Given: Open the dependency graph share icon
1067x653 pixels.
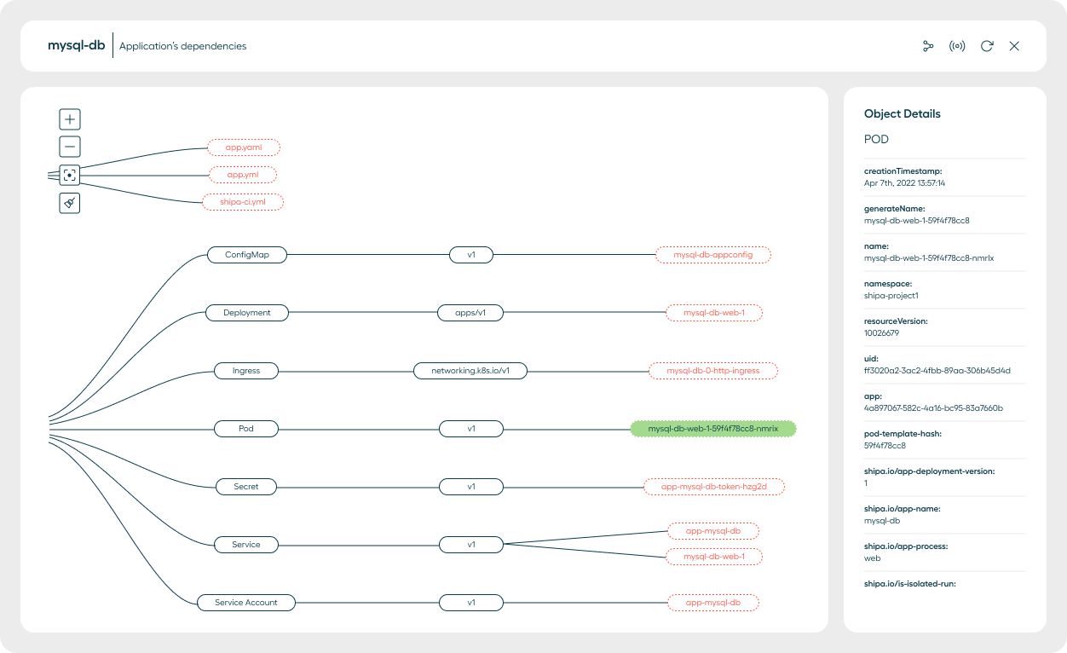Looking at the screenshot, I should coord(928,46).
